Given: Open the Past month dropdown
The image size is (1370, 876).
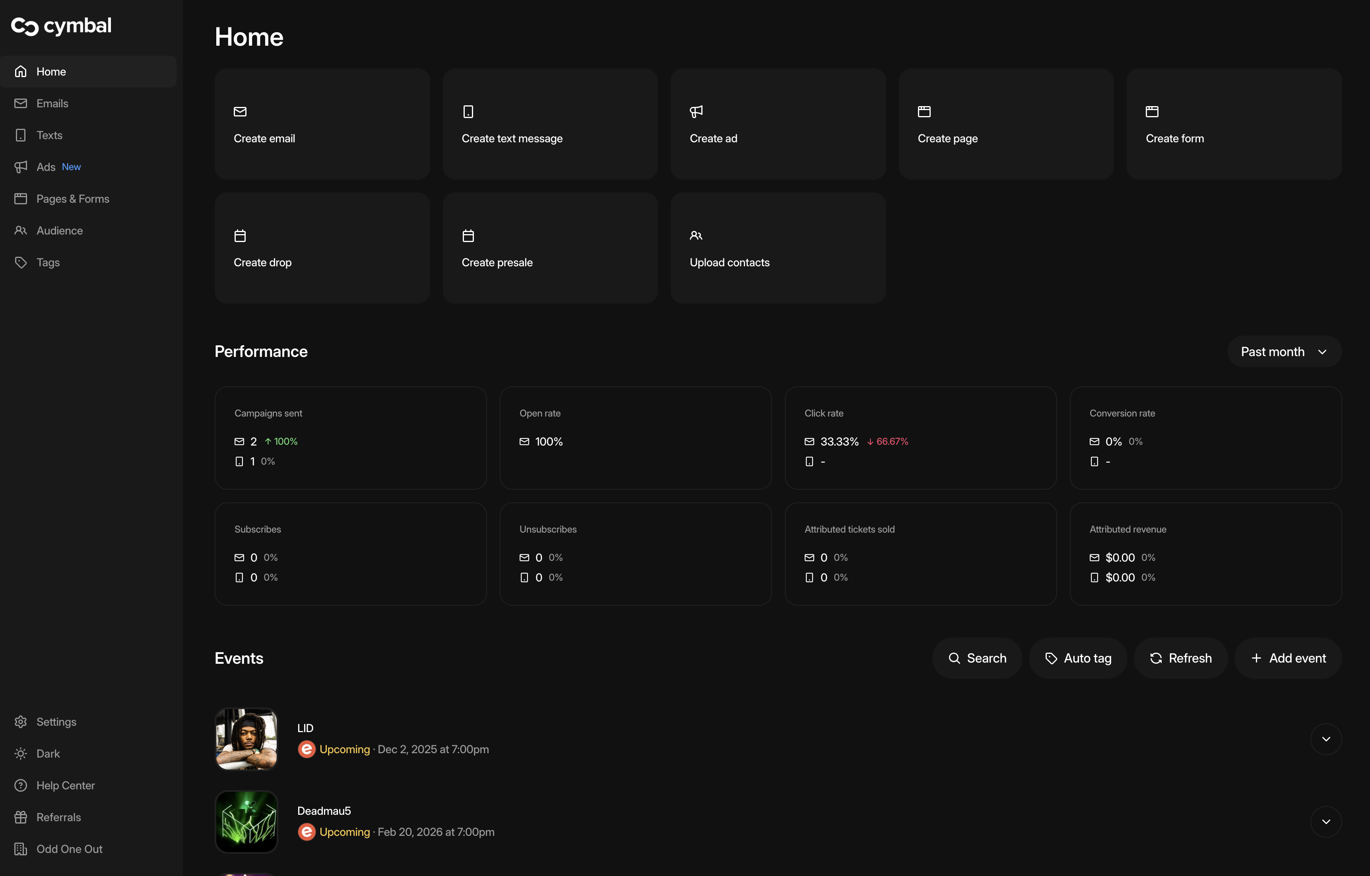Looking at the screenshot, I should click(1283, 351).
